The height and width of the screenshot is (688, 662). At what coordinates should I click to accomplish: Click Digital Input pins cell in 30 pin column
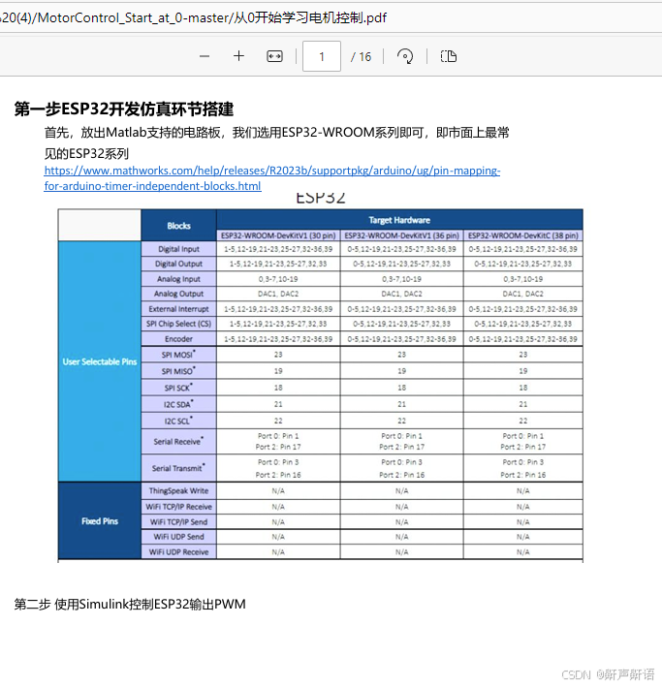tap(278, 249)
